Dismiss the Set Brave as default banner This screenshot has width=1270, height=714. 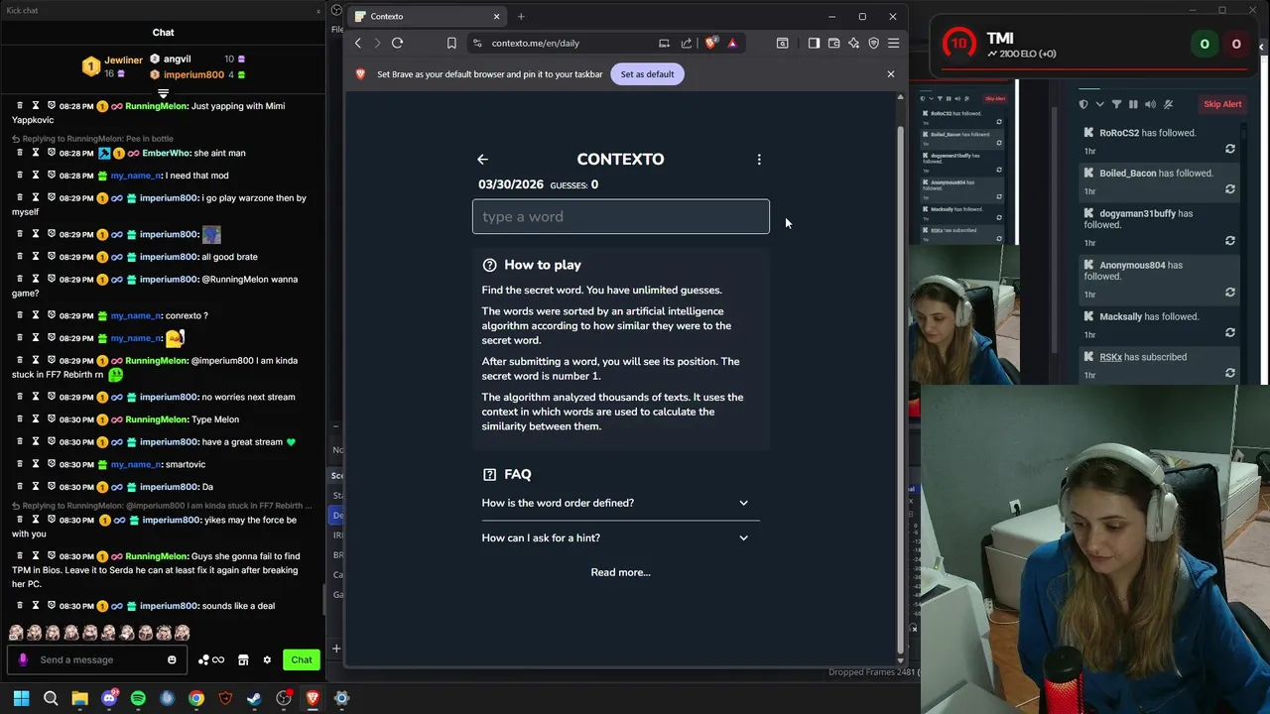890,73
